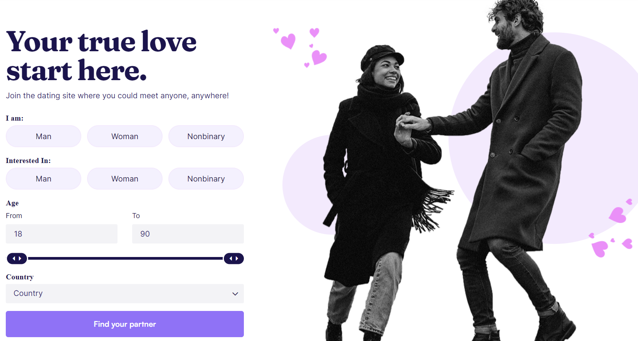Click the large pink heart at right edge
This screenshot has width=638, height=341.
(x=618, y=215)
